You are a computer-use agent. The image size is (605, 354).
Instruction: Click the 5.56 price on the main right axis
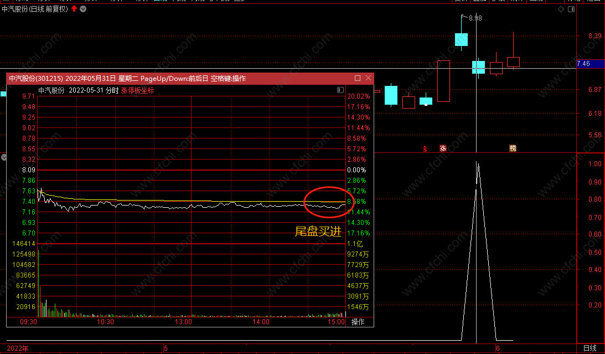594,135
